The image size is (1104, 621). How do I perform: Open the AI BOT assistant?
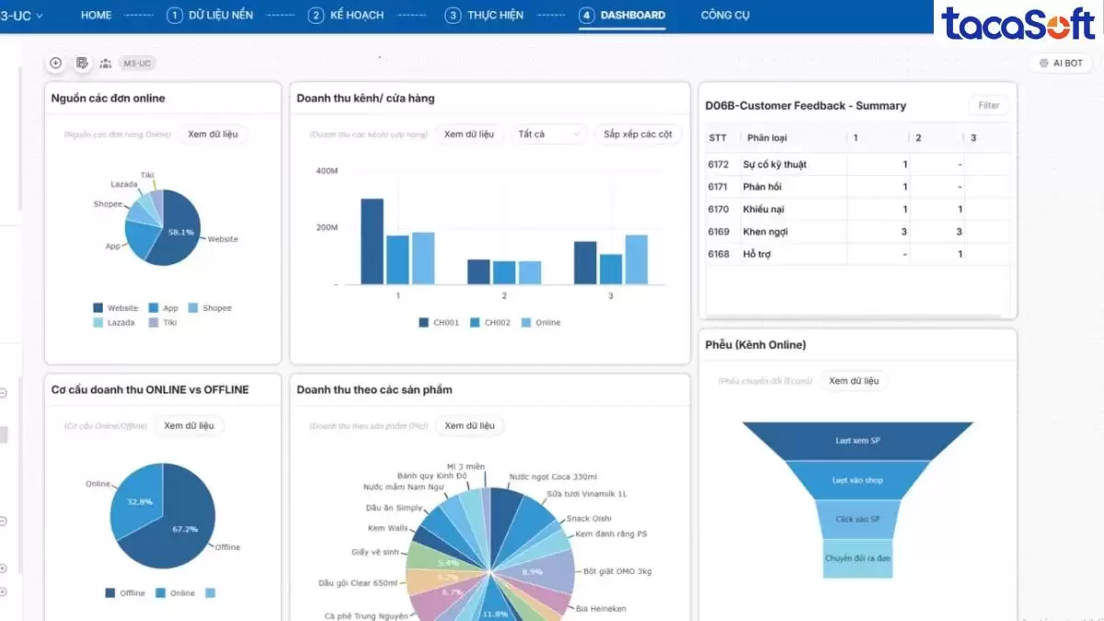1061,63
